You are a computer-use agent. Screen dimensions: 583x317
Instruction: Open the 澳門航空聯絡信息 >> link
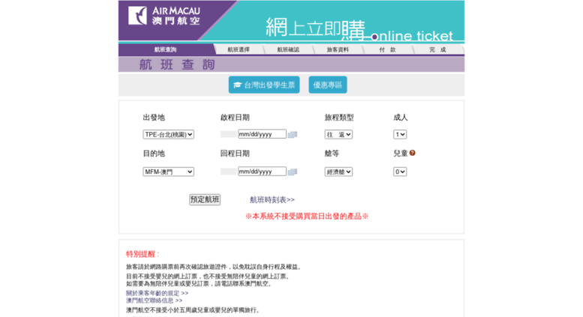click(x=154, y=301)
